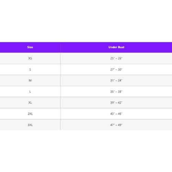Select the S size cell

[30, 69]
